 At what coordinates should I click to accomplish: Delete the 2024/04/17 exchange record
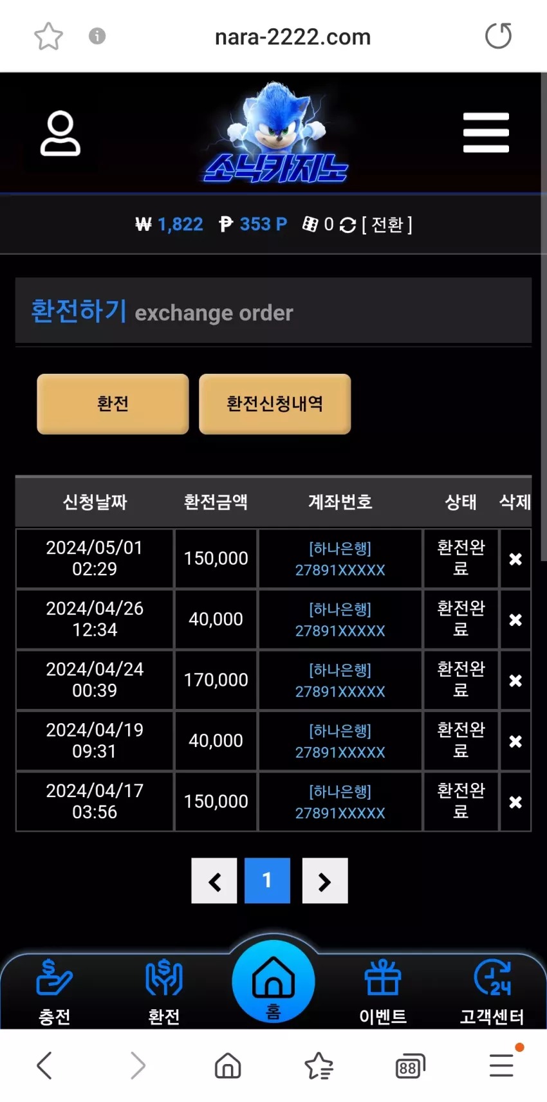click(515, 802)
